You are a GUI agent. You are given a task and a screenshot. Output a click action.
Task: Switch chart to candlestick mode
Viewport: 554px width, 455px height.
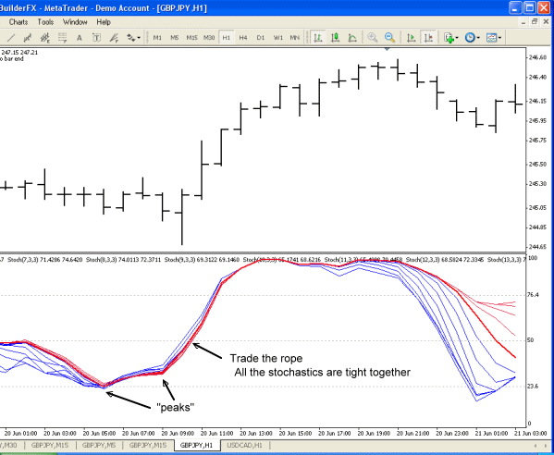[335, 37]
